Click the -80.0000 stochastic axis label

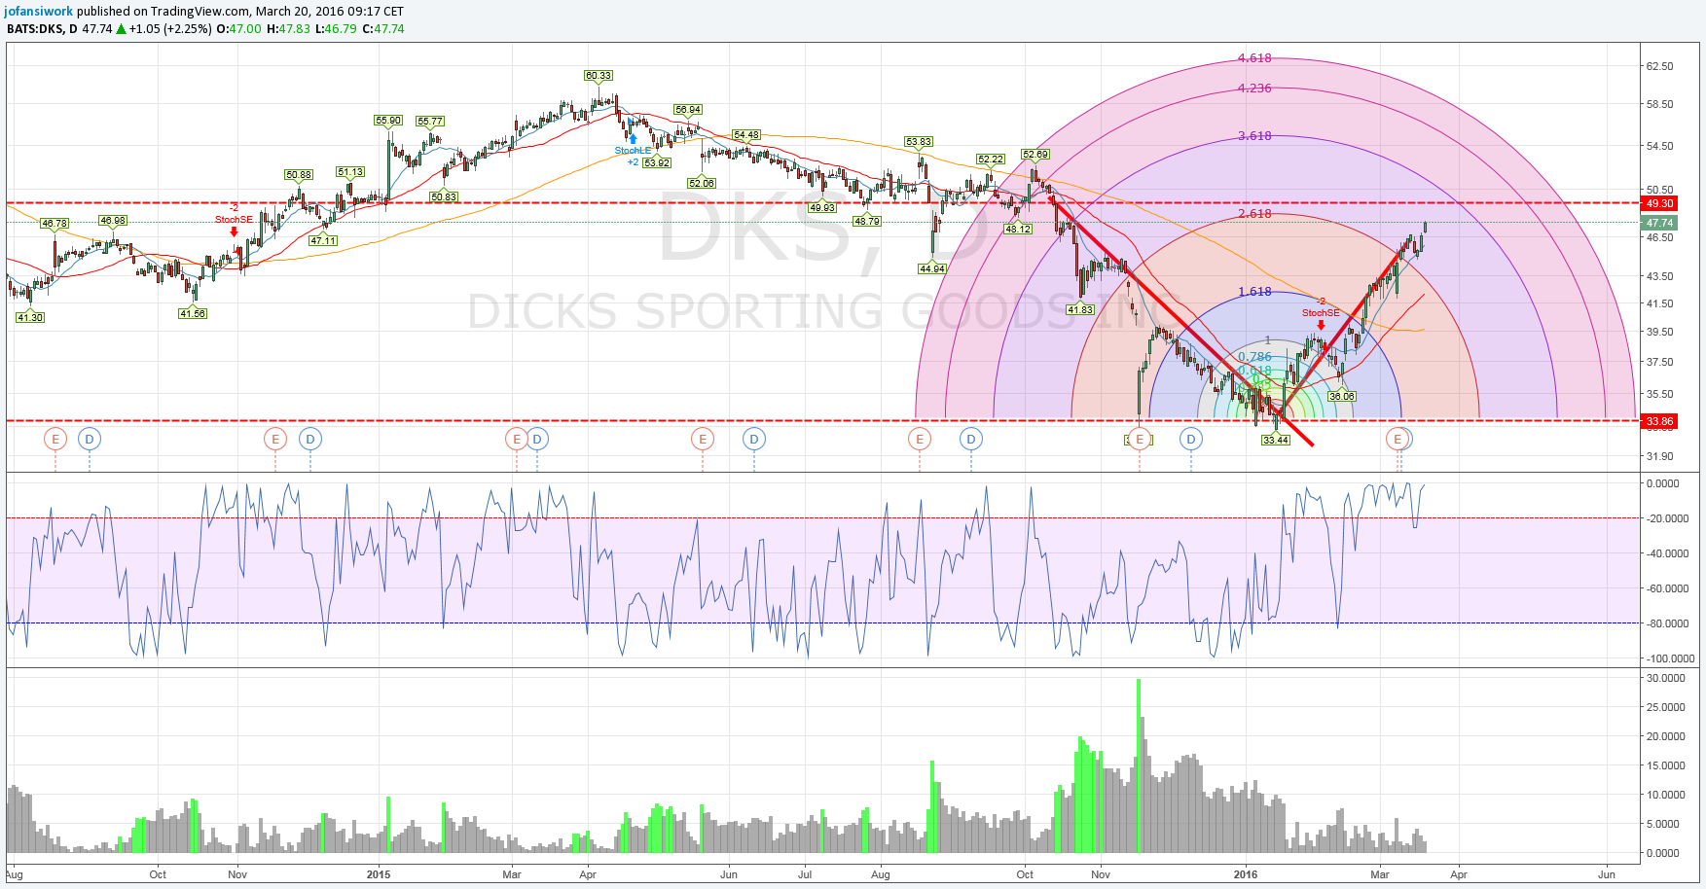[1668, 623]
